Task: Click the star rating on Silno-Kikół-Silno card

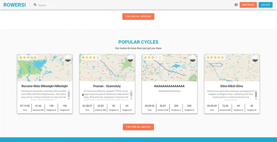Action: click(x=215, y=57)
